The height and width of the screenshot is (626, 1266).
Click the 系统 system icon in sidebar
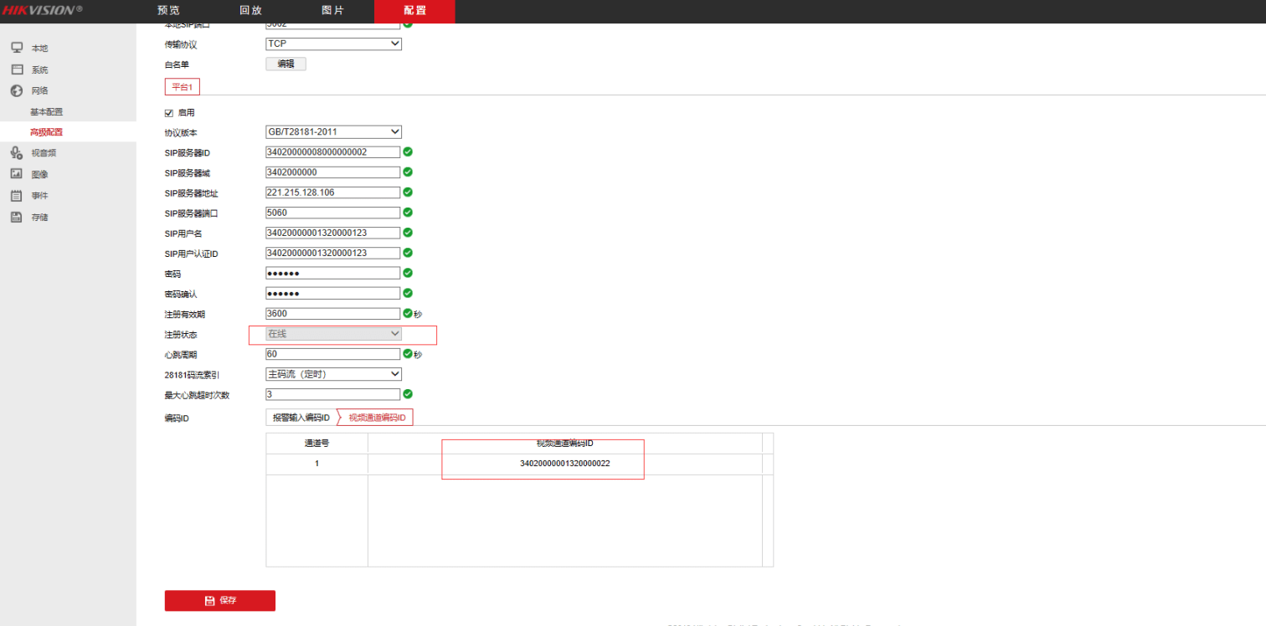pos(17,69)
